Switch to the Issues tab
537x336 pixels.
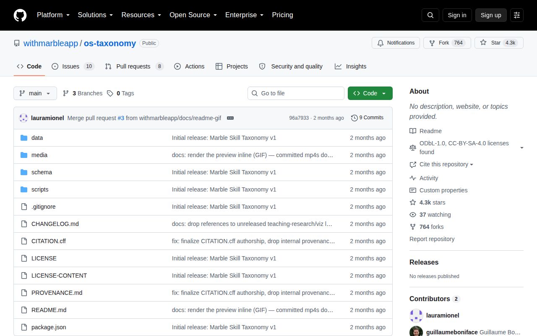coord(73,66)
